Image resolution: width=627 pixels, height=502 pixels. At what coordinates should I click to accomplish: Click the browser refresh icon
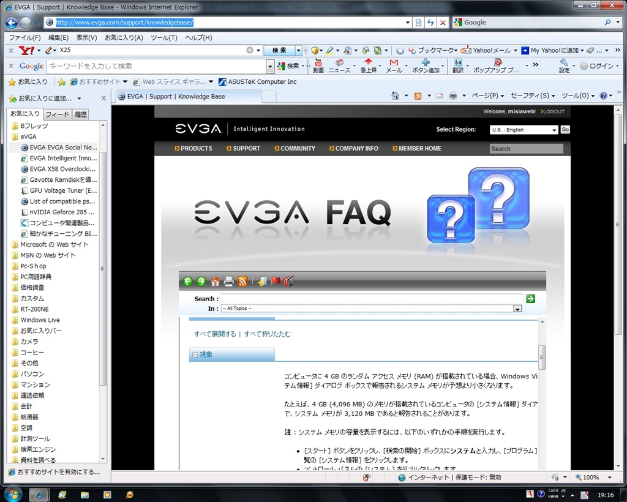point(430,23)
